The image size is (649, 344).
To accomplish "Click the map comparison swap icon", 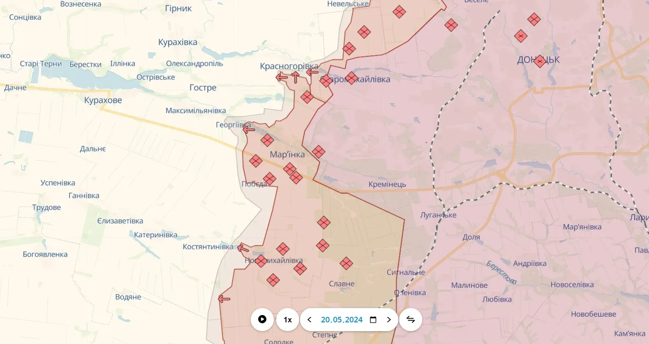I will 410,319.
